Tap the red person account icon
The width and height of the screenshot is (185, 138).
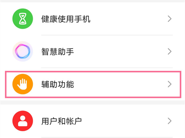(x=23, y=121)
